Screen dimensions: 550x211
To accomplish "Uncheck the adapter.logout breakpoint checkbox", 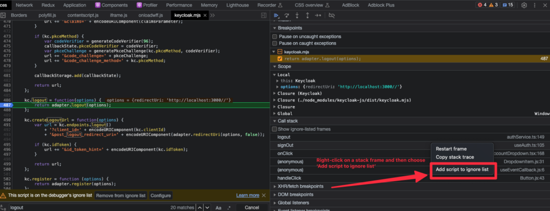I will click(x=280, y=59).
